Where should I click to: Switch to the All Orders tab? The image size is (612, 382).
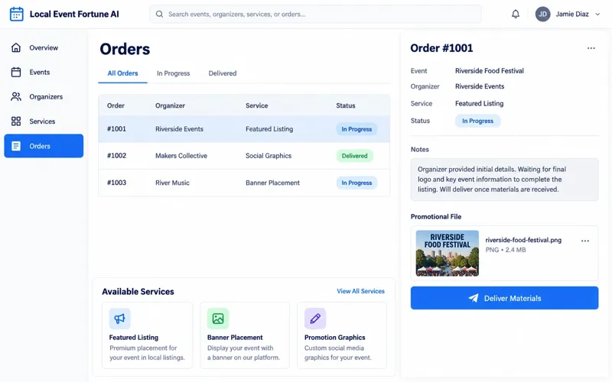point(122,73)
